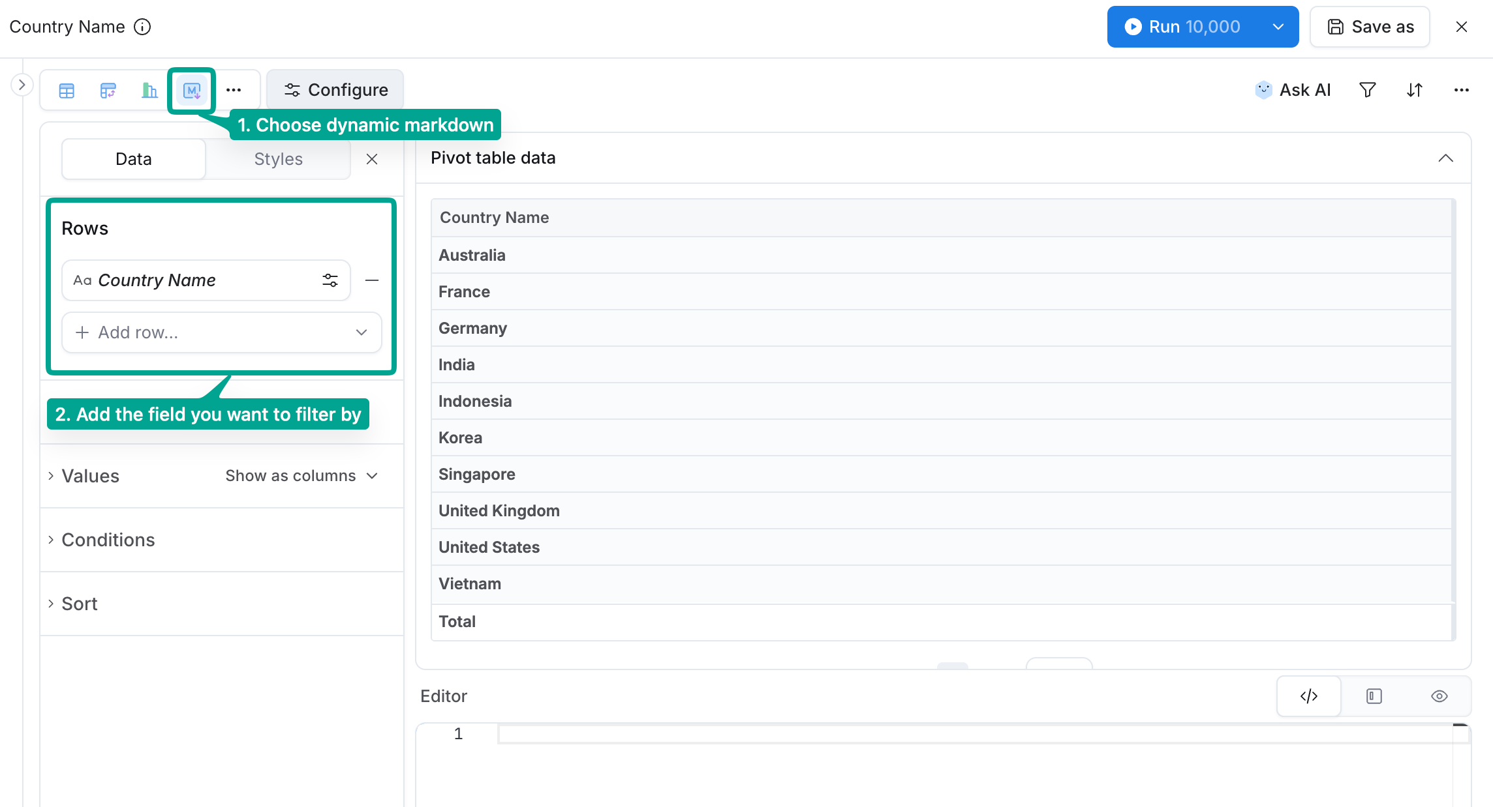
Task: Switch to the Styles tab
Action: pos(279,159)
